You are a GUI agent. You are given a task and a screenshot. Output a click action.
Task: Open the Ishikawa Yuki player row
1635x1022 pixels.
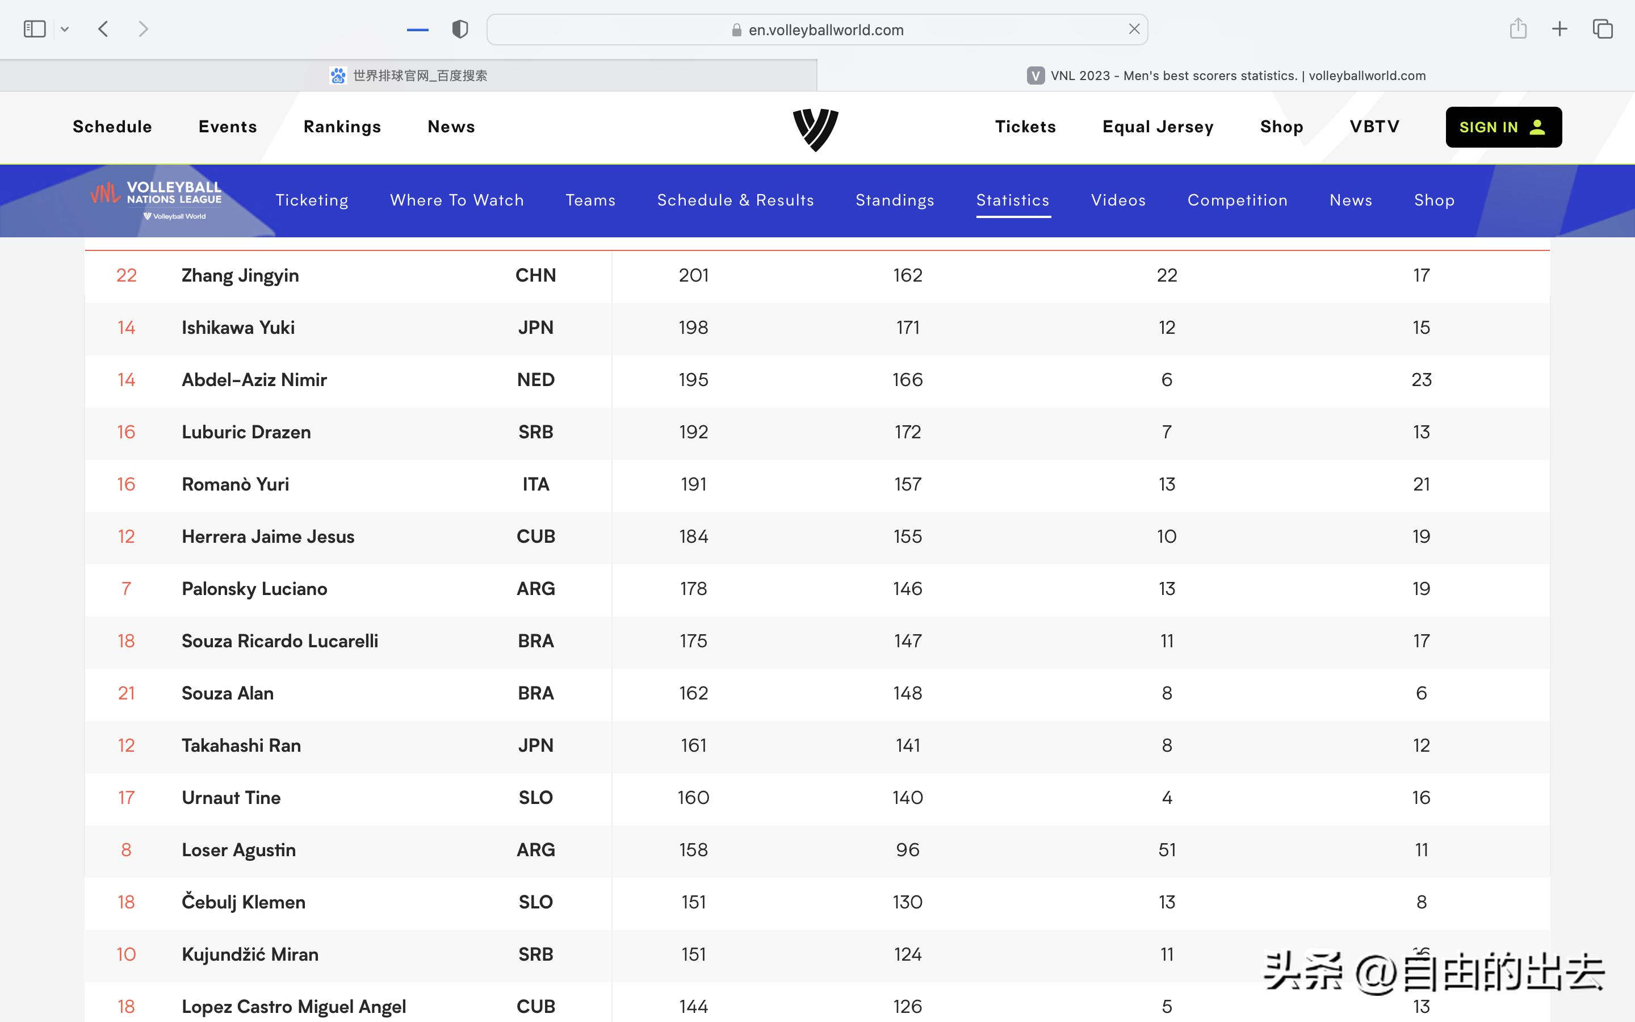click(x=238, y=328)
